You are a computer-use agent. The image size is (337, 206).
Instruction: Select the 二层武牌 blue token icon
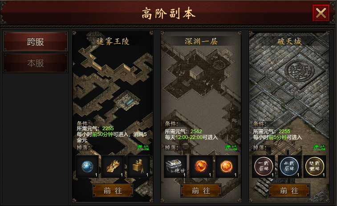[289, 166]
